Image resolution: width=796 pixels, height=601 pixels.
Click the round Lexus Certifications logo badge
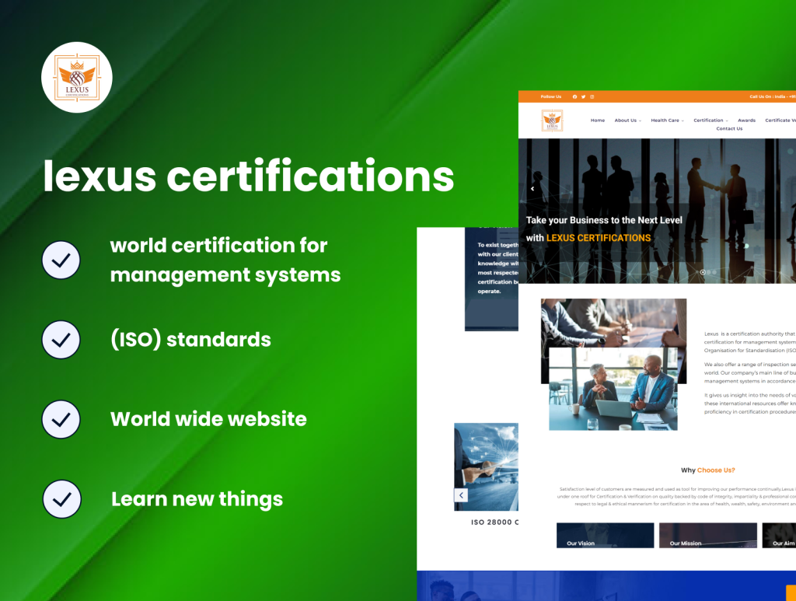pos(77,77)
